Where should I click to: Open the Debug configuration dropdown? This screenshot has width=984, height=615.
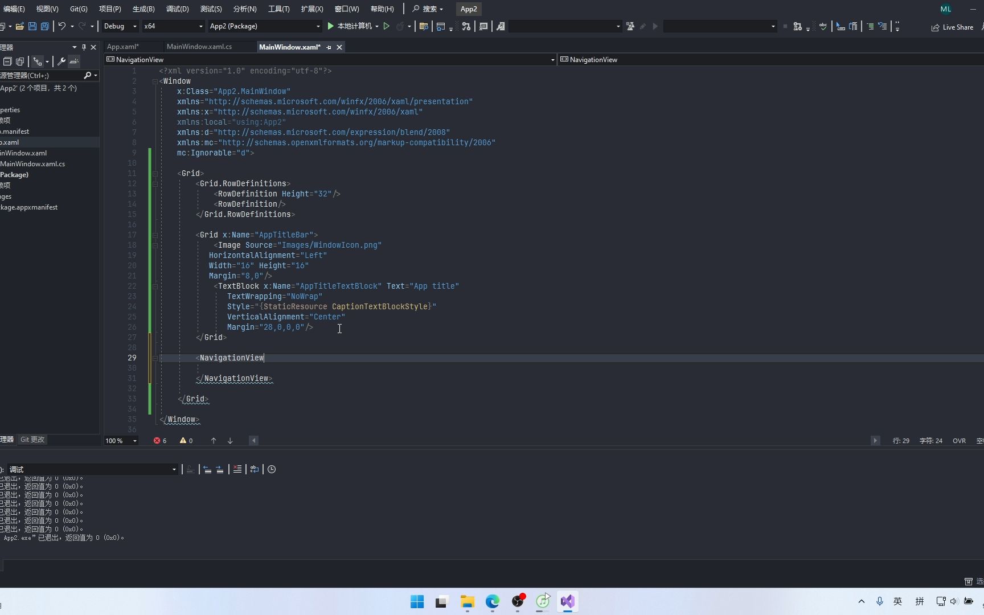(x=120, y=26)
